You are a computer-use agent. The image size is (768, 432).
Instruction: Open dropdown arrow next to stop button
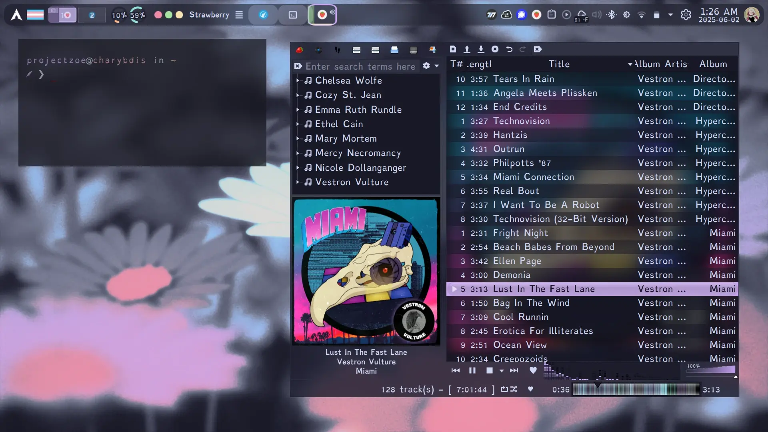coord(502,371)
